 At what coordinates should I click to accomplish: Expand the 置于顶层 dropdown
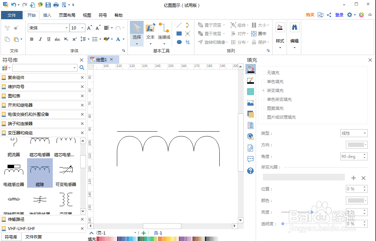tap(224, 25)
